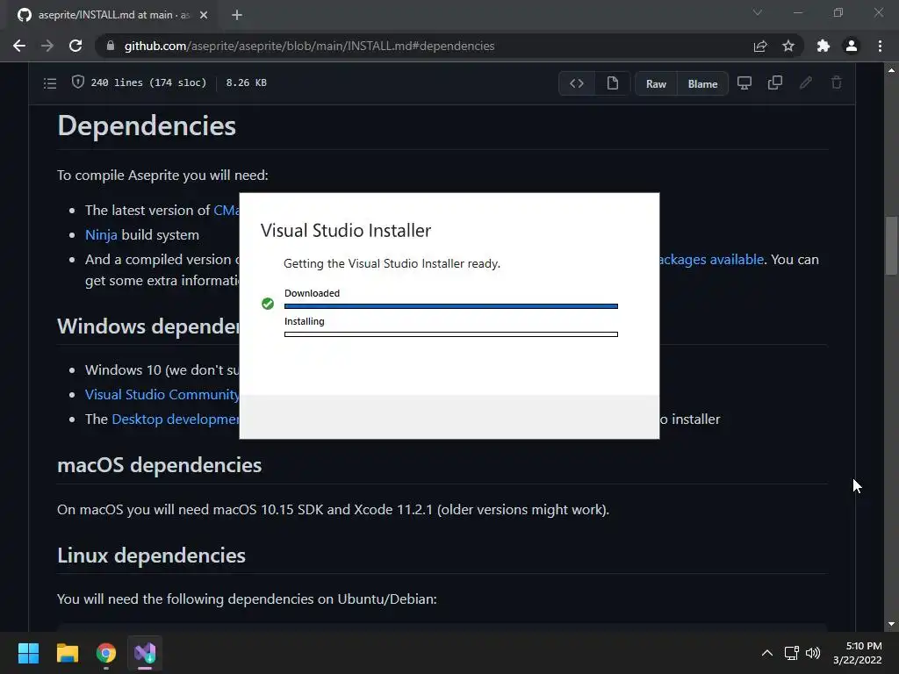Follow the Ninja build system link

(x=102, y=235)
